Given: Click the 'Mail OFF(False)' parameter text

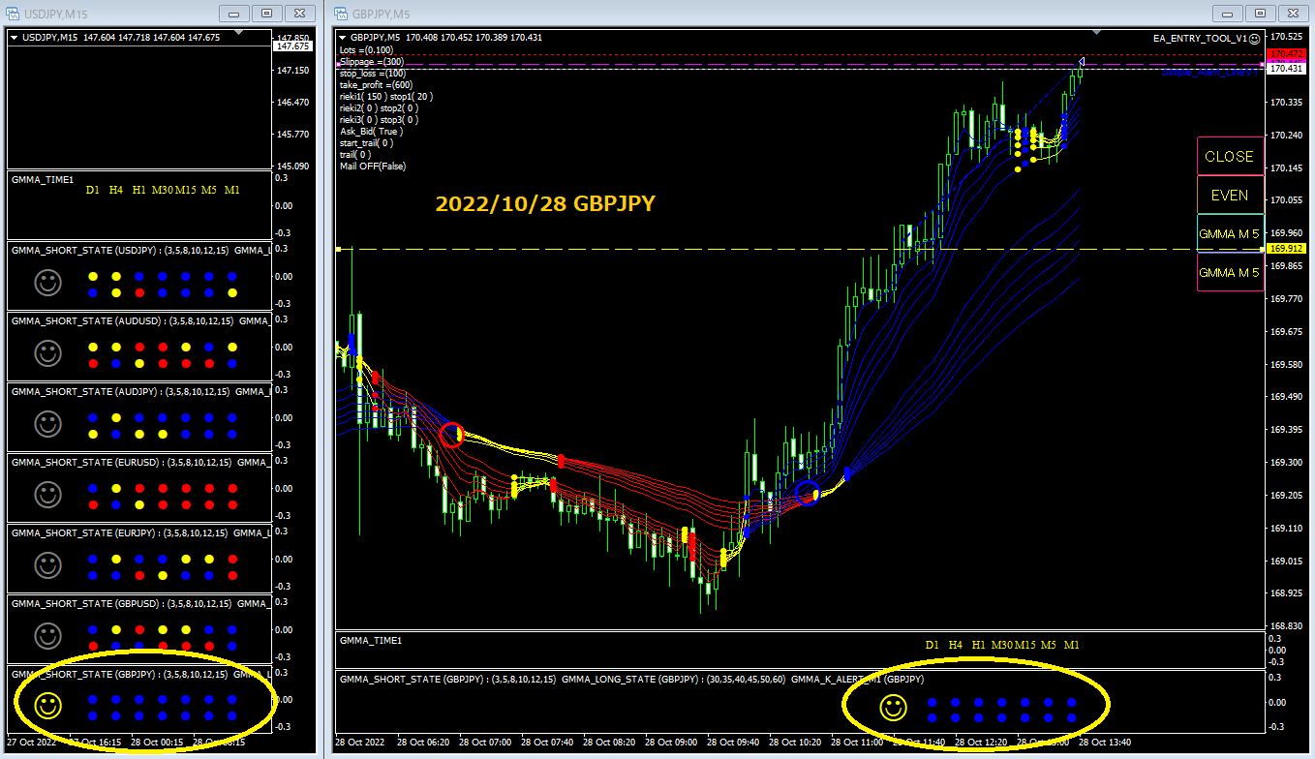Looking at the screenshot, I should [373, 166].
